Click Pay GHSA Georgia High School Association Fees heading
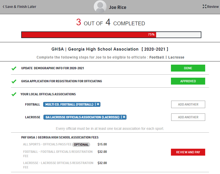Screen dimensions: 220x174 point(60,137)
